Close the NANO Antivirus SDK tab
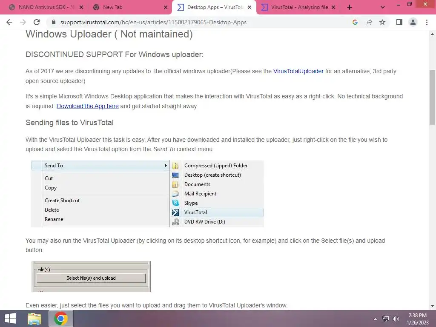The image size is (436, 327). [x=81, y=7]
